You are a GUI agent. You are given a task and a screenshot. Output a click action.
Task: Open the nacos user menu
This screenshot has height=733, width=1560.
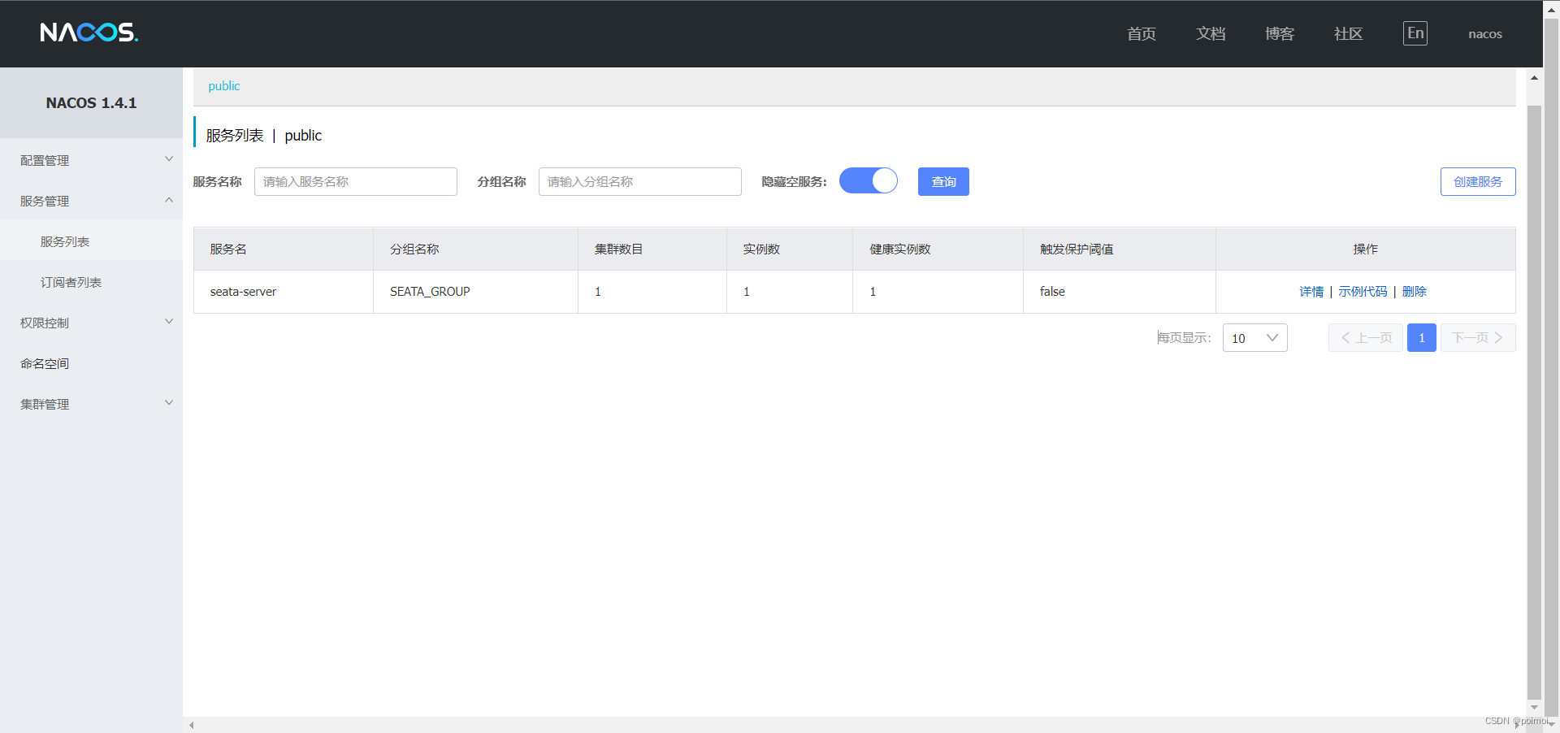click(1485, 34)
